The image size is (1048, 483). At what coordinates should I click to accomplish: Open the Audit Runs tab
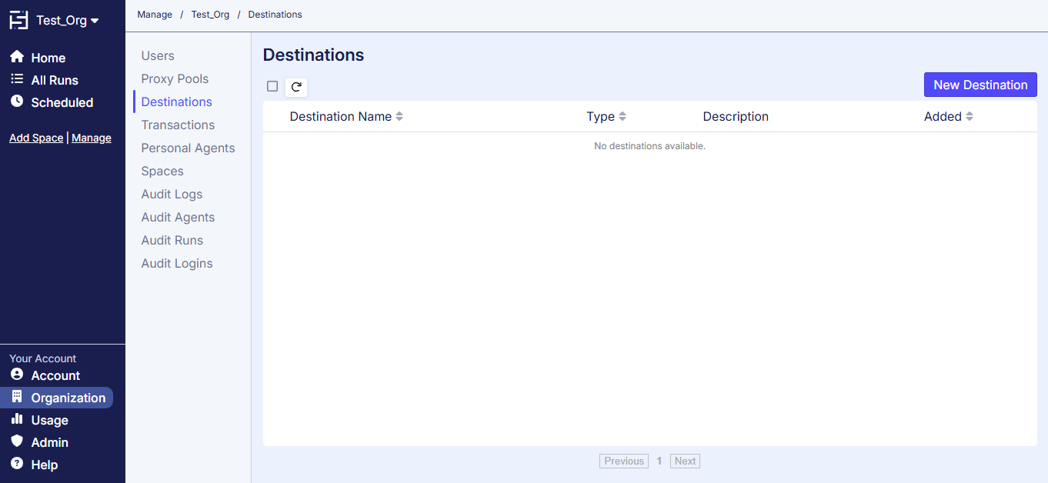pos(172,240)
